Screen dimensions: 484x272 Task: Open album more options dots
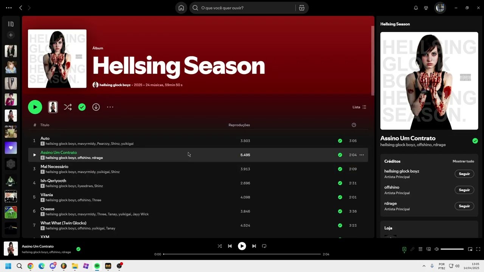tap(110, 107)
